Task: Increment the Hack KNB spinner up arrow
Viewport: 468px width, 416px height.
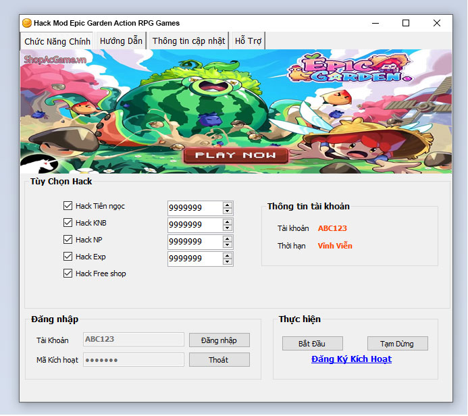Action: 228,222
